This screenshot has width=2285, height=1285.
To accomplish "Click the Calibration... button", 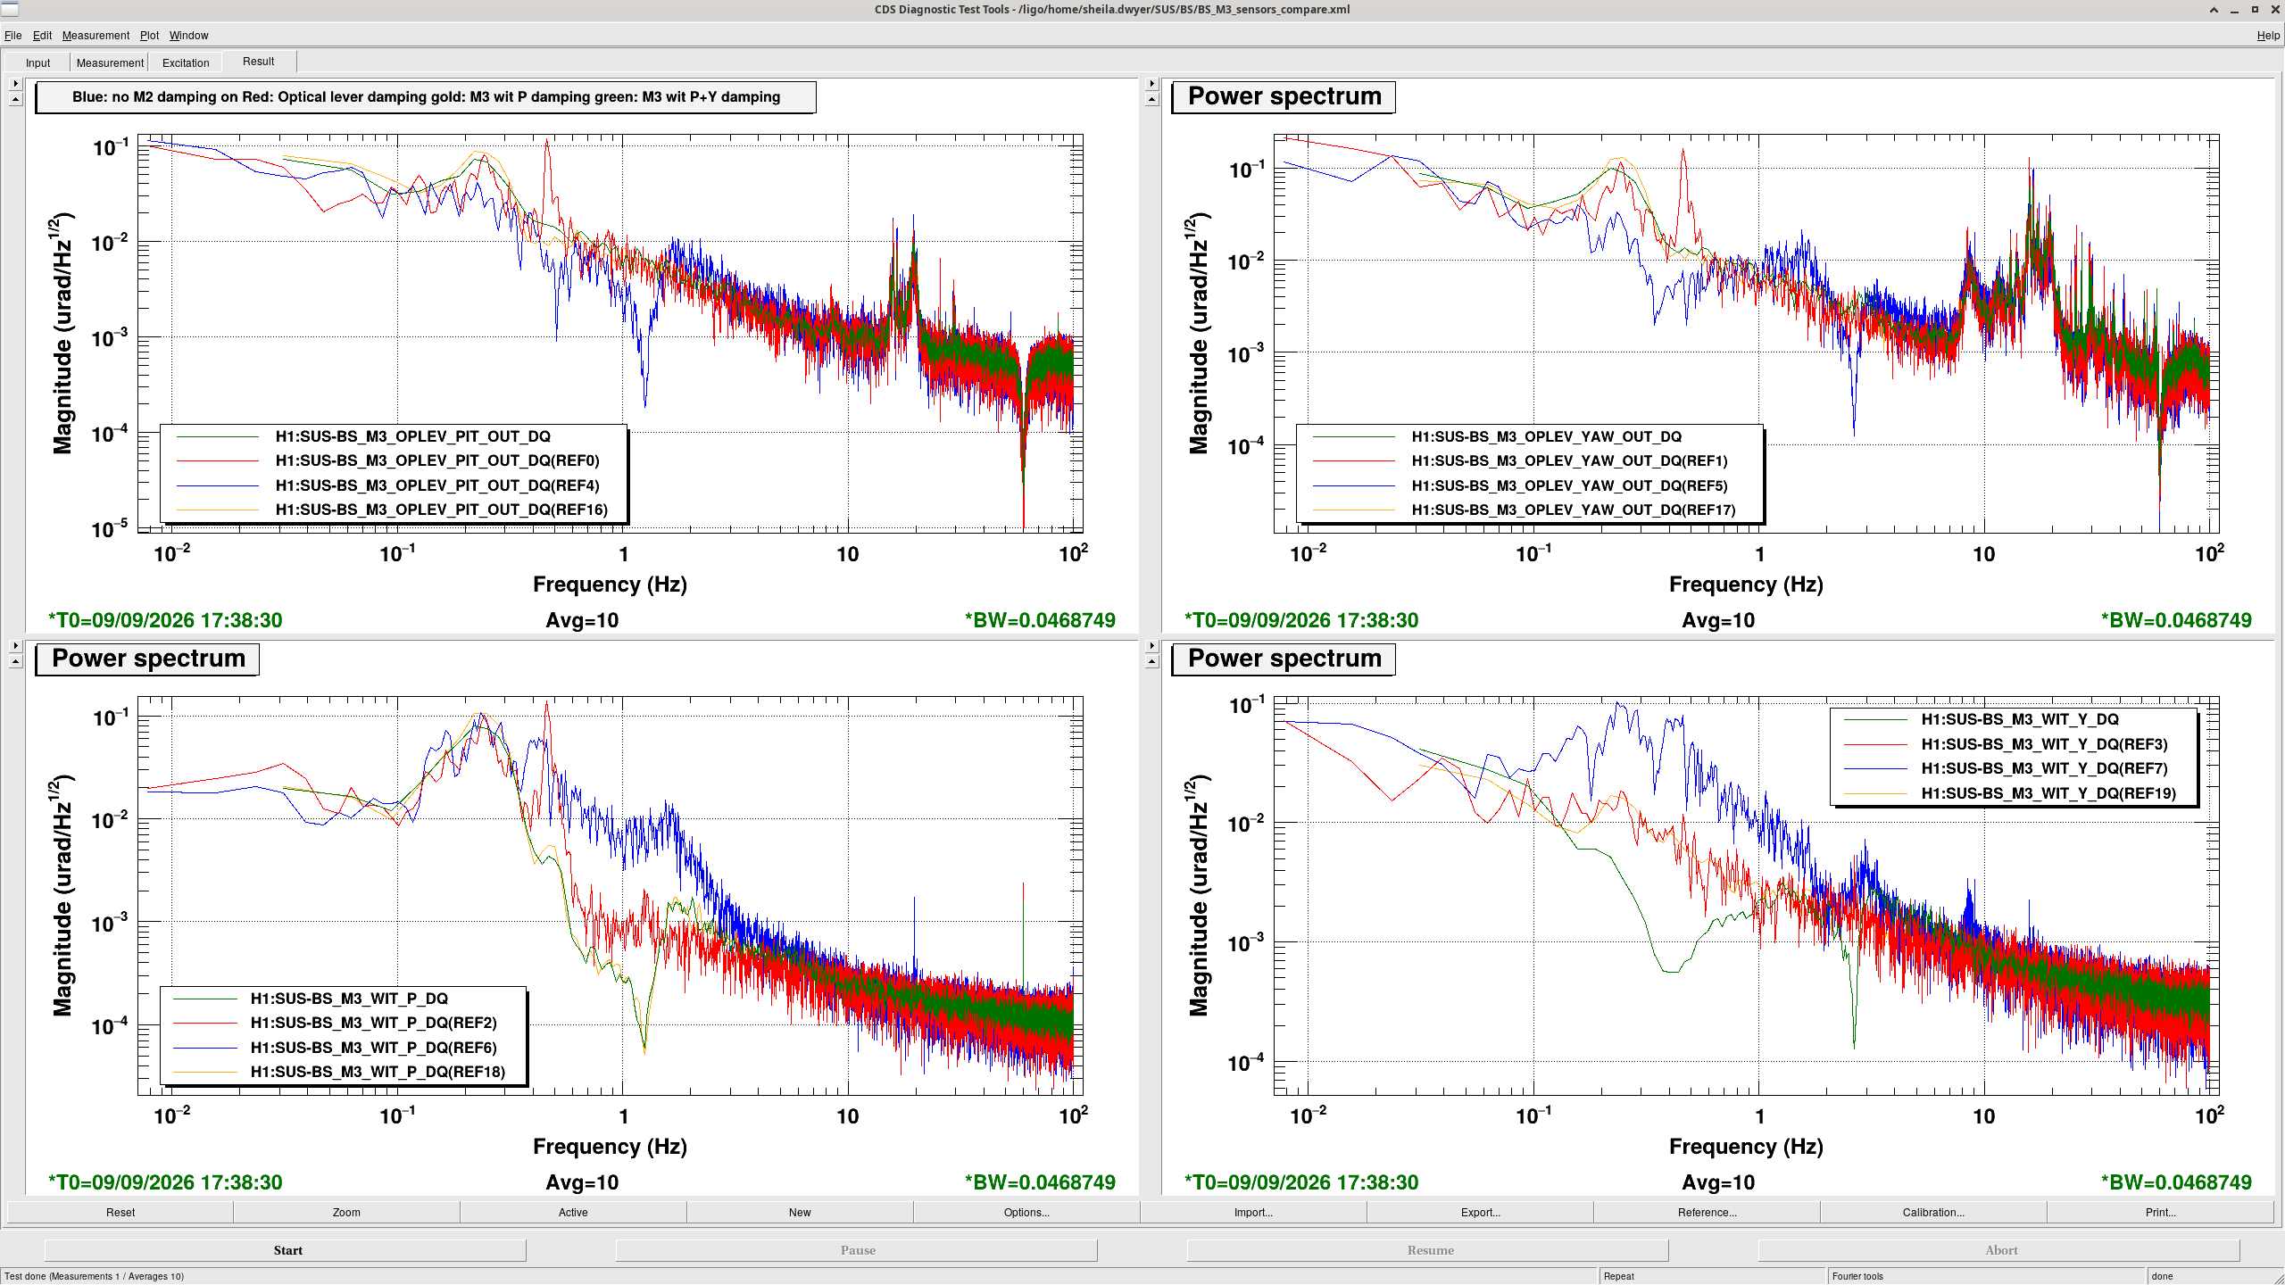I will [1933, 1212].
